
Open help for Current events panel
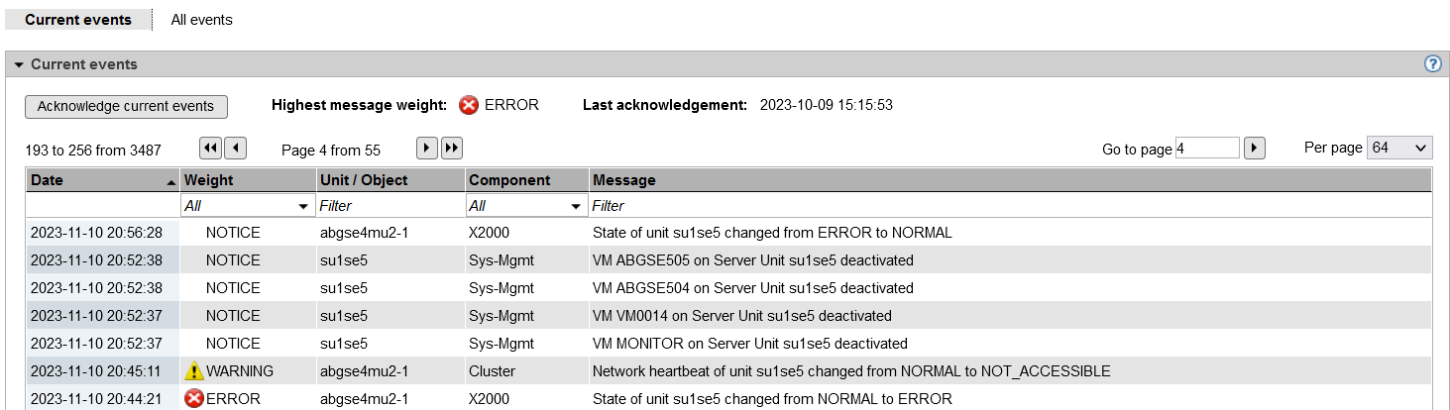tap(1432, 64)
